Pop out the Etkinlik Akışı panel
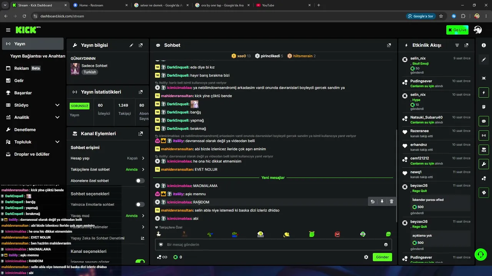Image resolution: width=492 pixels, height=276 pixels. [x=466, y=45]
